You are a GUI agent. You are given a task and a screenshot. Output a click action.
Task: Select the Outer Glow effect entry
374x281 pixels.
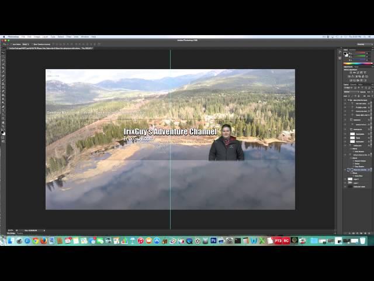[x=359, y=176]
